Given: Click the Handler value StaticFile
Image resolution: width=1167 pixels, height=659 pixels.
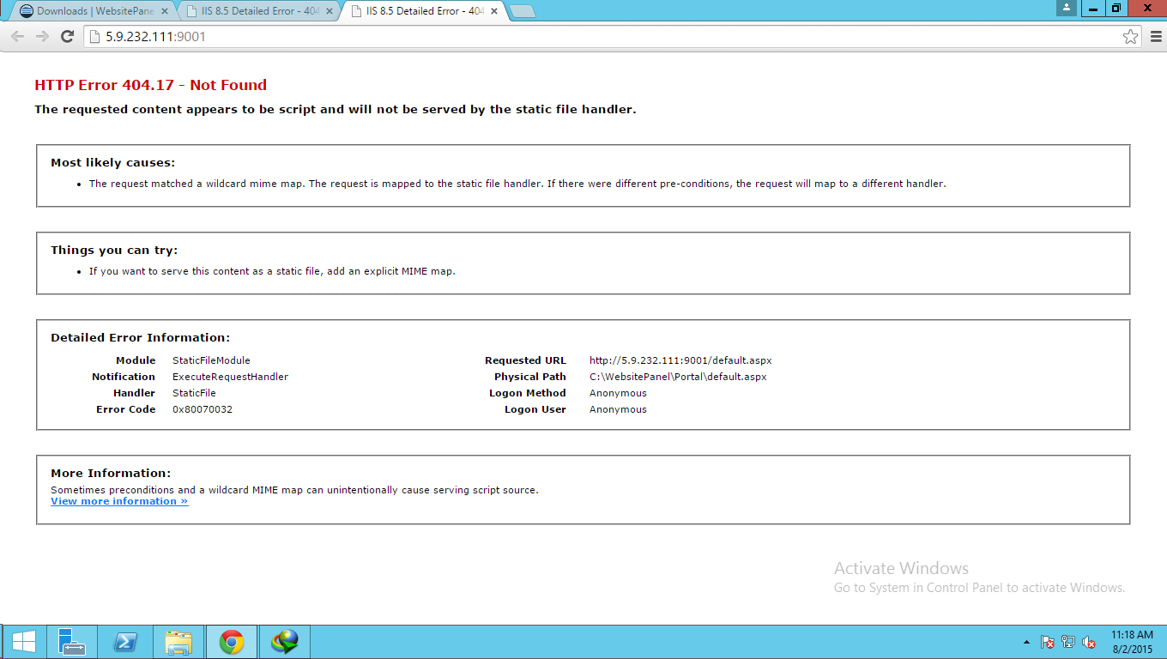Looking at the screenshot, I should point(194,393).
